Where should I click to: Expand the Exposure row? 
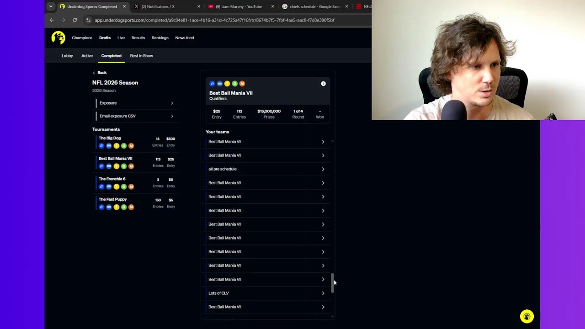[x=135, y=103]
